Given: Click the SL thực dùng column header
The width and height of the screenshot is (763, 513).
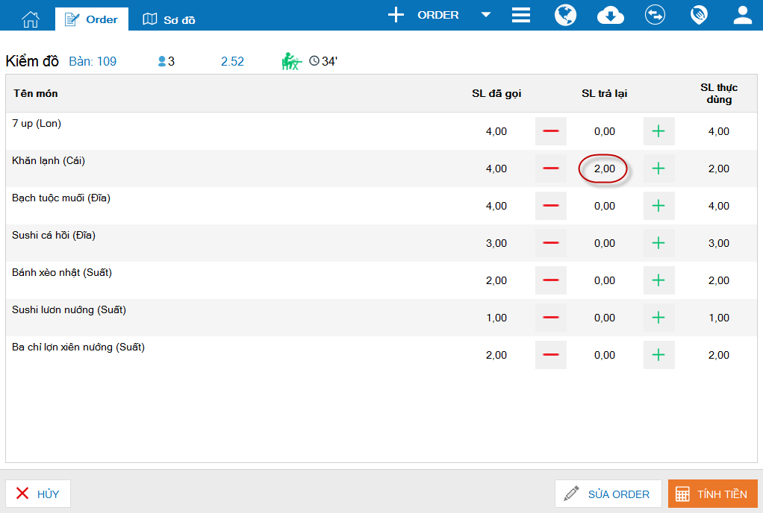Looking at the screenshot, I should (719, 93).
